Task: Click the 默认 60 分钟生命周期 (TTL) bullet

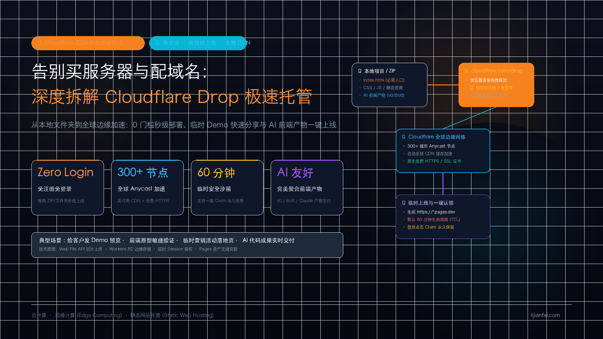Action: pos(434,220)
